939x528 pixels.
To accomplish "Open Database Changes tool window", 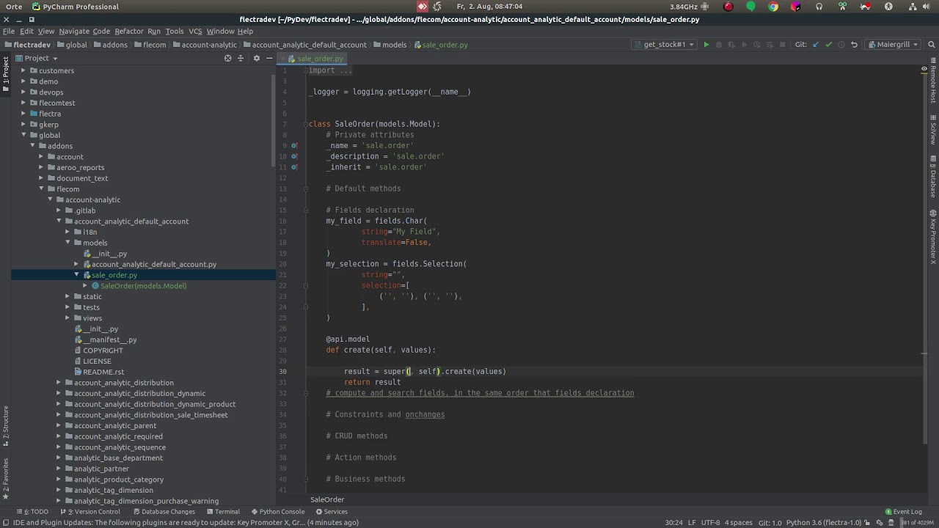I will click(x=164, y=512).
